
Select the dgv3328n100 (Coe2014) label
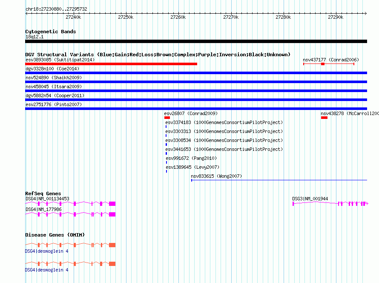(x=52, y=69)
